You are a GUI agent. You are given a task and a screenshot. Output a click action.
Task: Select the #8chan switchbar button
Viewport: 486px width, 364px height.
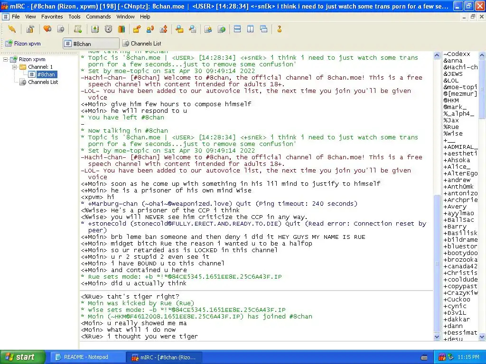[91, 44]
